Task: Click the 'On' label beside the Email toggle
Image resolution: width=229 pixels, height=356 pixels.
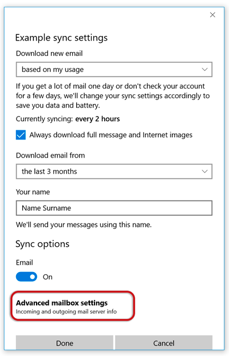Action: tap(48, 277)
